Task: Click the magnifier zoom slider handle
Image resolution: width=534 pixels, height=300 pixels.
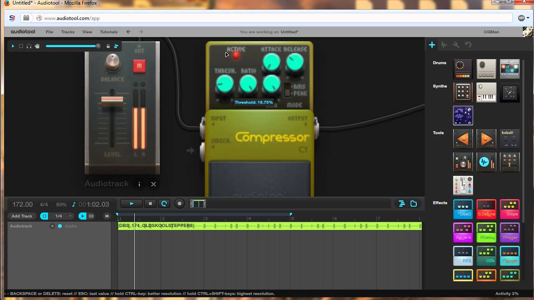Action: point(98,46)
